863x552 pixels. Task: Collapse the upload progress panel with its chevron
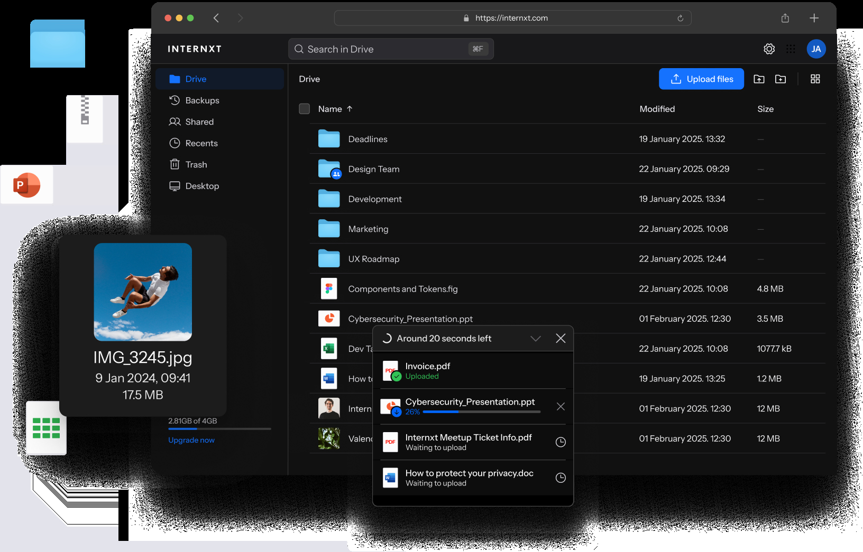click(x=536, y=338)
